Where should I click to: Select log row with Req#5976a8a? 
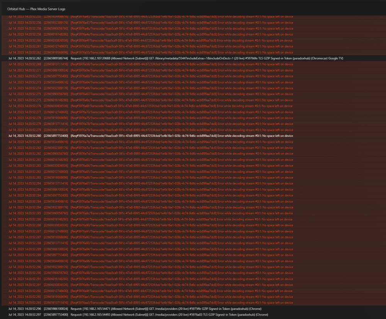point(193,202)
